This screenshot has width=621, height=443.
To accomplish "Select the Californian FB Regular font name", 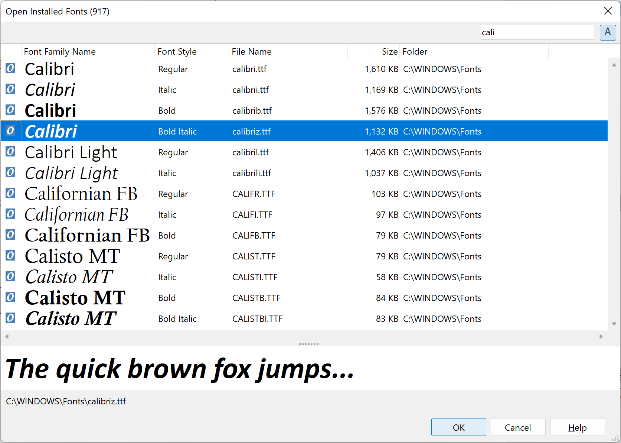I will (81, 194).
